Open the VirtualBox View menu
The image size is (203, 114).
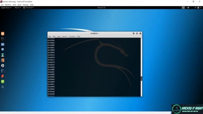[x=14, y=5]
